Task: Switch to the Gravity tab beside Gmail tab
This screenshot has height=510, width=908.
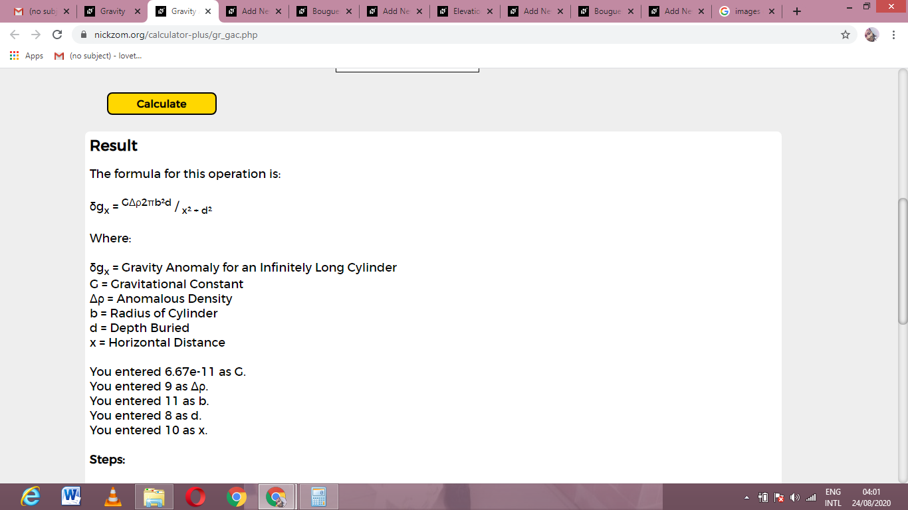Action: point(112,11)
